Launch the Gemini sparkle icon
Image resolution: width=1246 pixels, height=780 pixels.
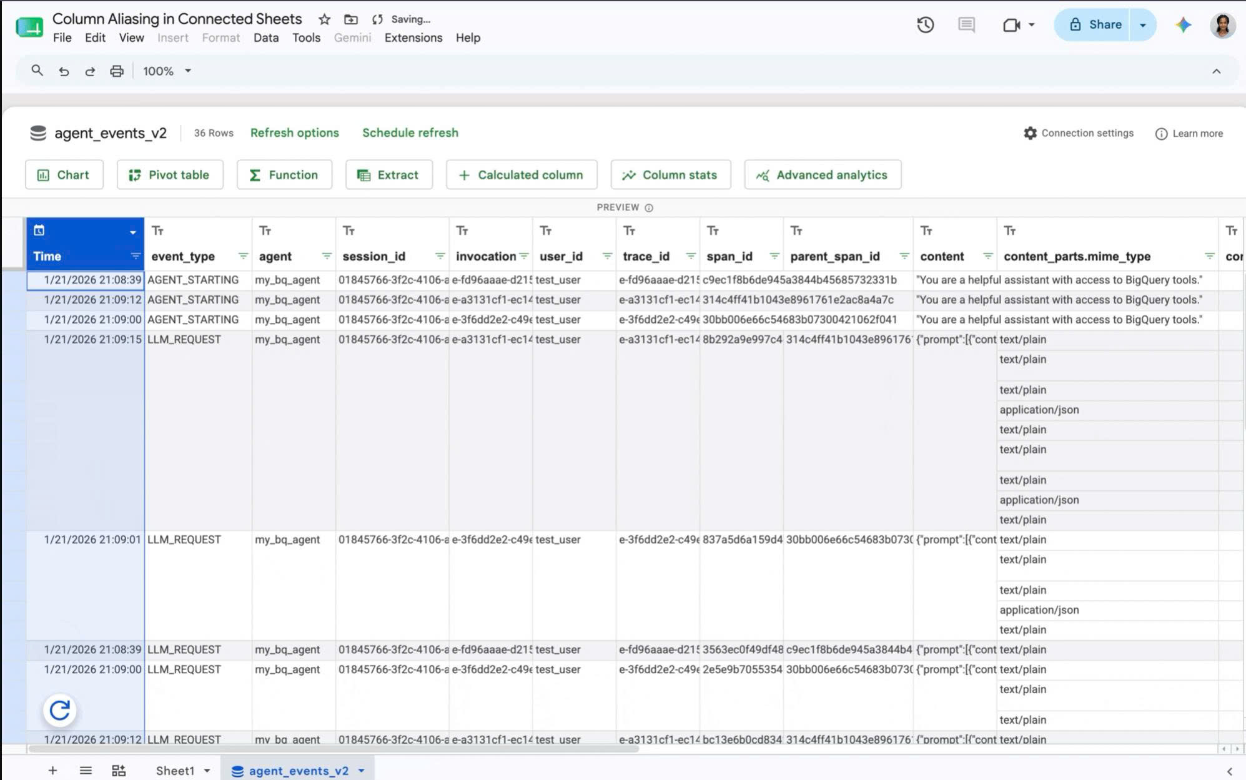(1183, 25)
